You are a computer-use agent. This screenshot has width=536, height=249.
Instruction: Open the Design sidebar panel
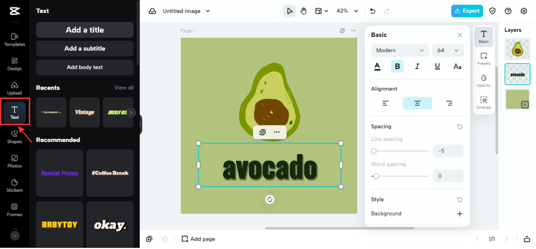[15, 64]
